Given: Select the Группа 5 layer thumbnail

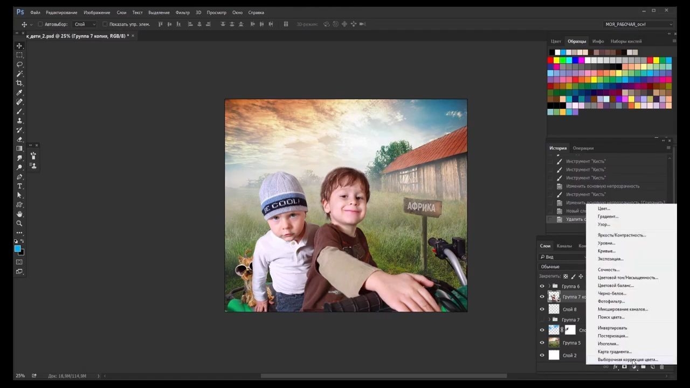Looking at the screenshot, I should click(554, 343).
